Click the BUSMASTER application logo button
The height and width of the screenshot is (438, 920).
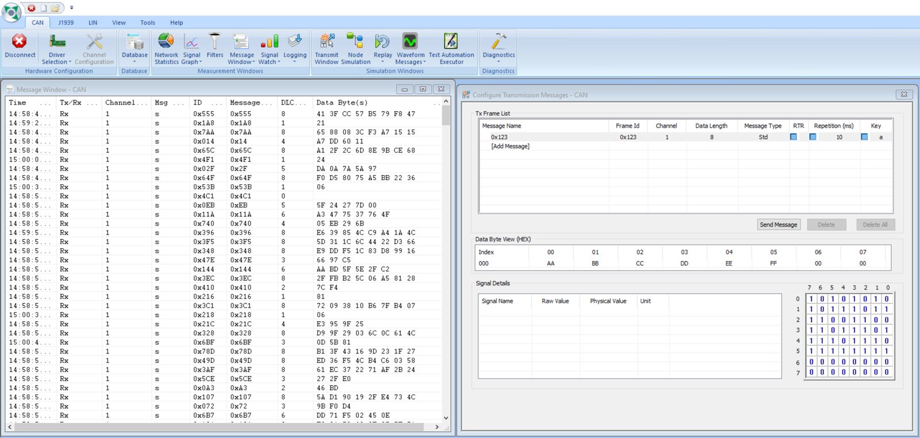tap(11, 12)
